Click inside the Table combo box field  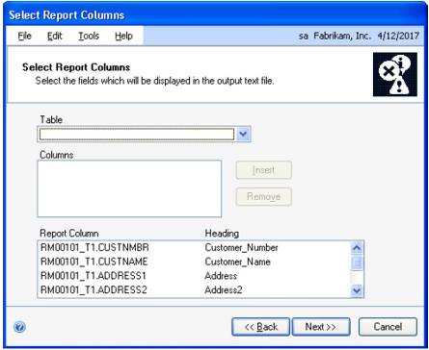[x=137, y=134]
